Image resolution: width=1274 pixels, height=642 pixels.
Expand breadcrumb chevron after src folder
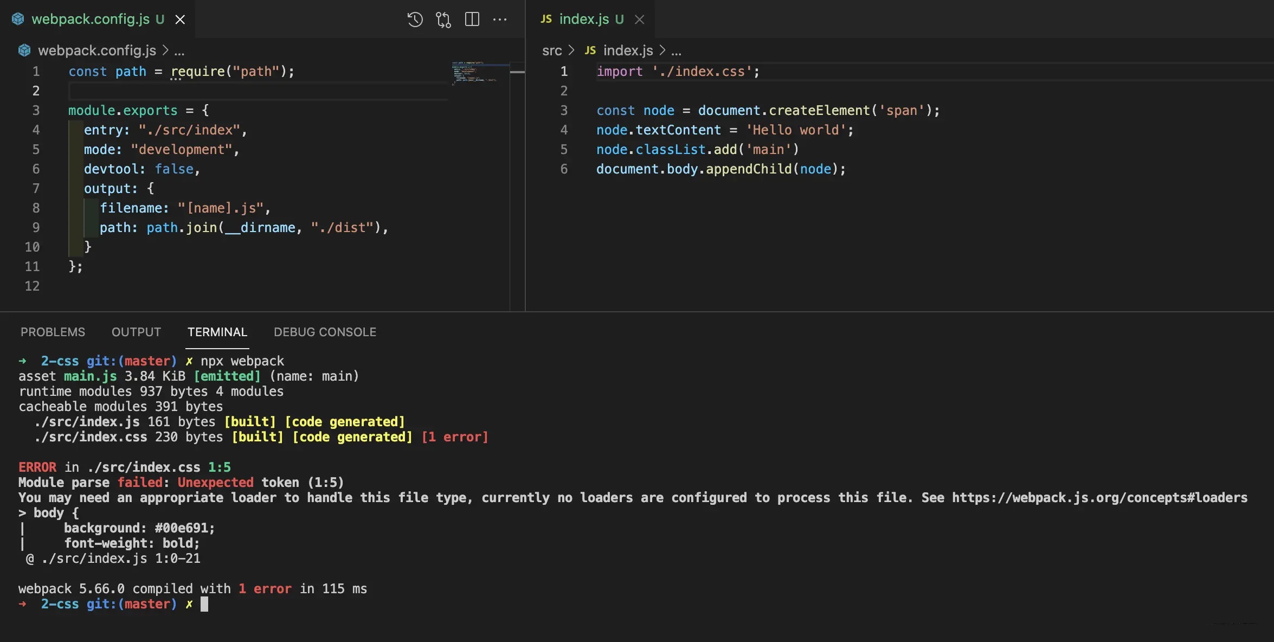[x=571, y=50]
